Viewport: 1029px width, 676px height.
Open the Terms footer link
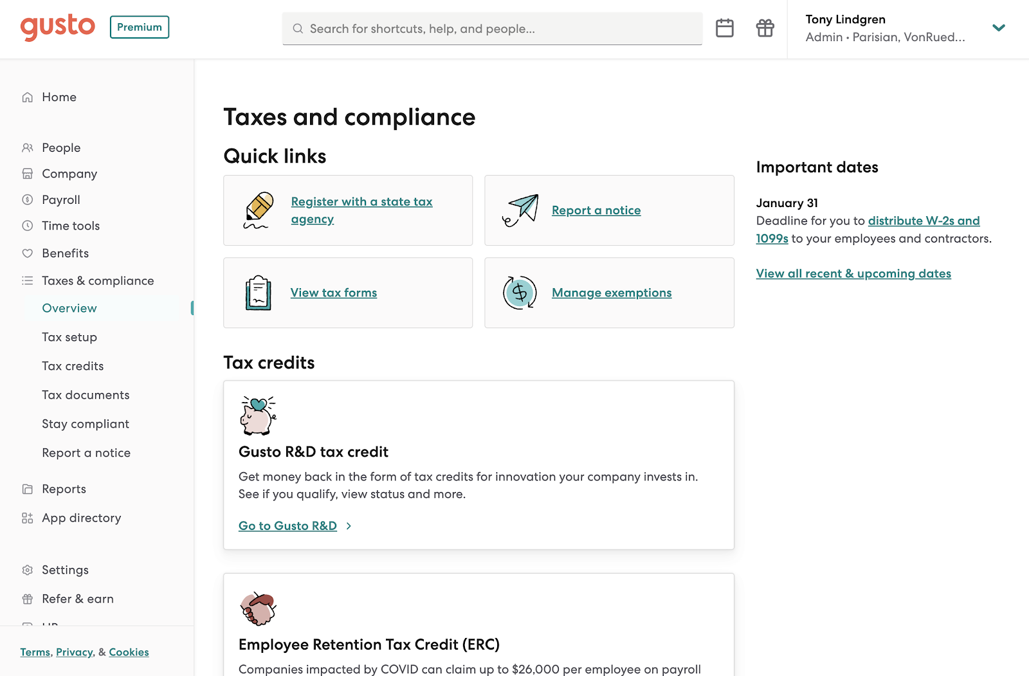(35, 652)
